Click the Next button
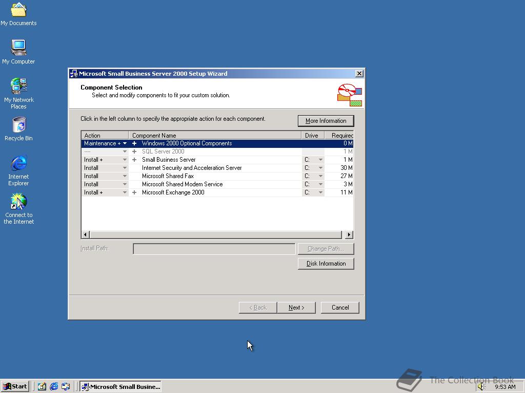 (x=296, y=308)
